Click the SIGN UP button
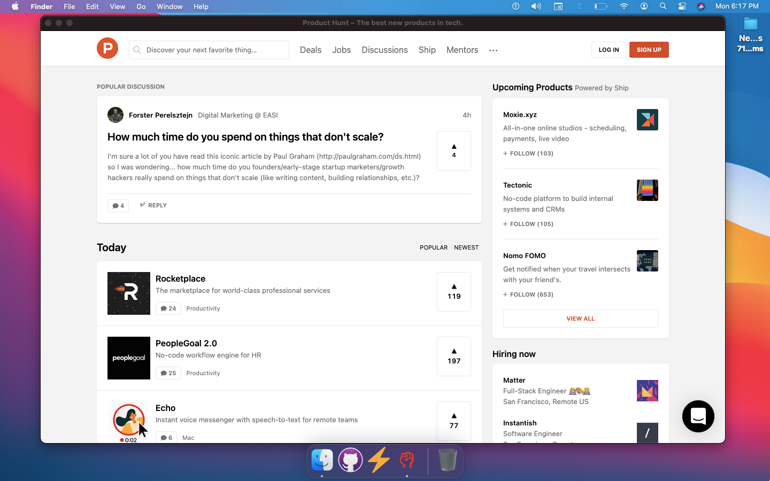The image size is (770, 481). (649, 49)
